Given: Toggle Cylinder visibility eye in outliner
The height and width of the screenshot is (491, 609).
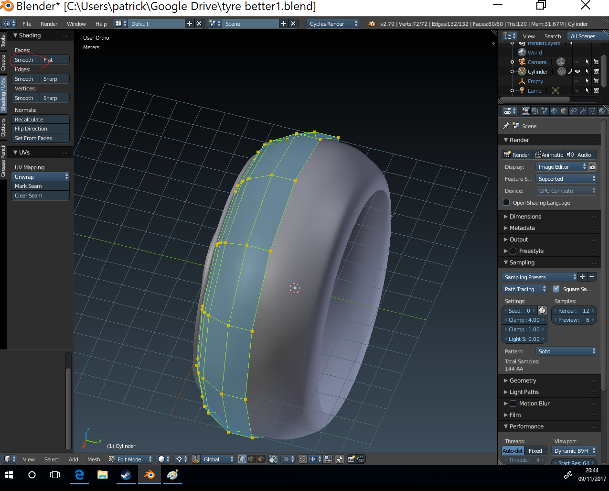Looking at the screenshot, I should click(577, 71).
